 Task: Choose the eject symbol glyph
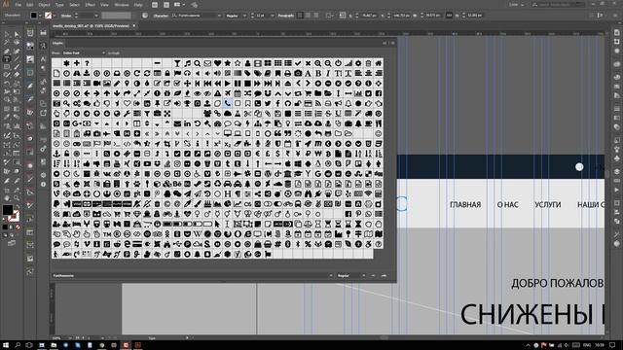point(288,84)
